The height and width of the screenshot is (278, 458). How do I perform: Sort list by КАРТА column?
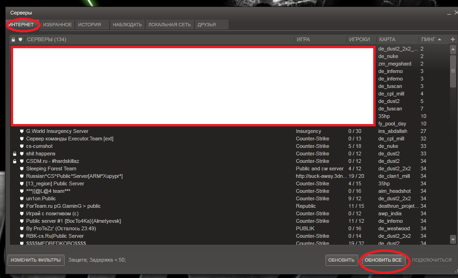[x=398, y=39]
